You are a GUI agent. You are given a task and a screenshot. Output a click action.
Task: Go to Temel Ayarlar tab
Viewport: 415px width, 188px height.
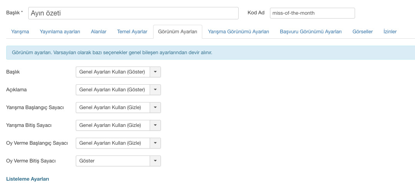coord(132,32)
